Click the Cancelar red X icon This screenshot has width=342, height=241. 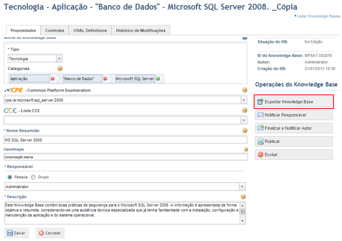coord(41,233)
